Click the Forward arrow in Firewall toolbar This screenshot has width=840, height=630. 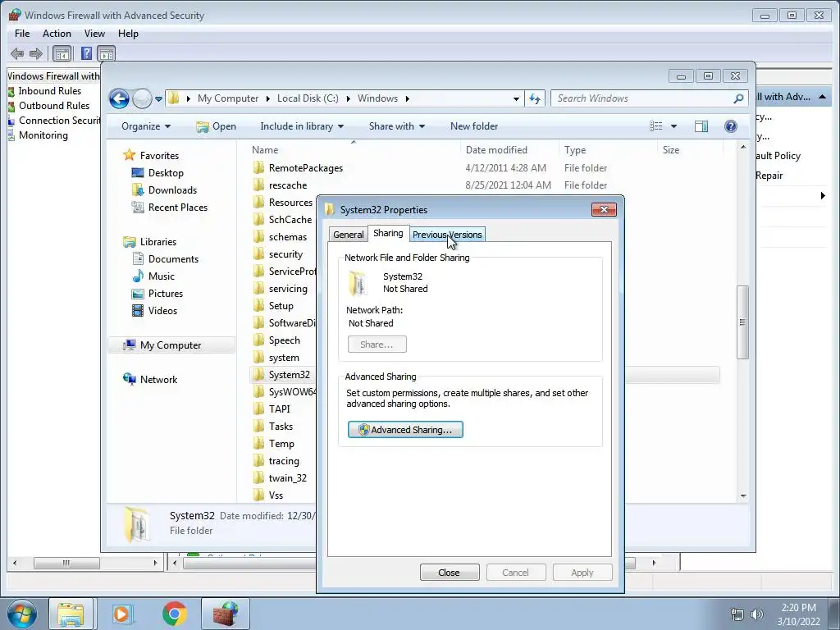coord(36,53)
